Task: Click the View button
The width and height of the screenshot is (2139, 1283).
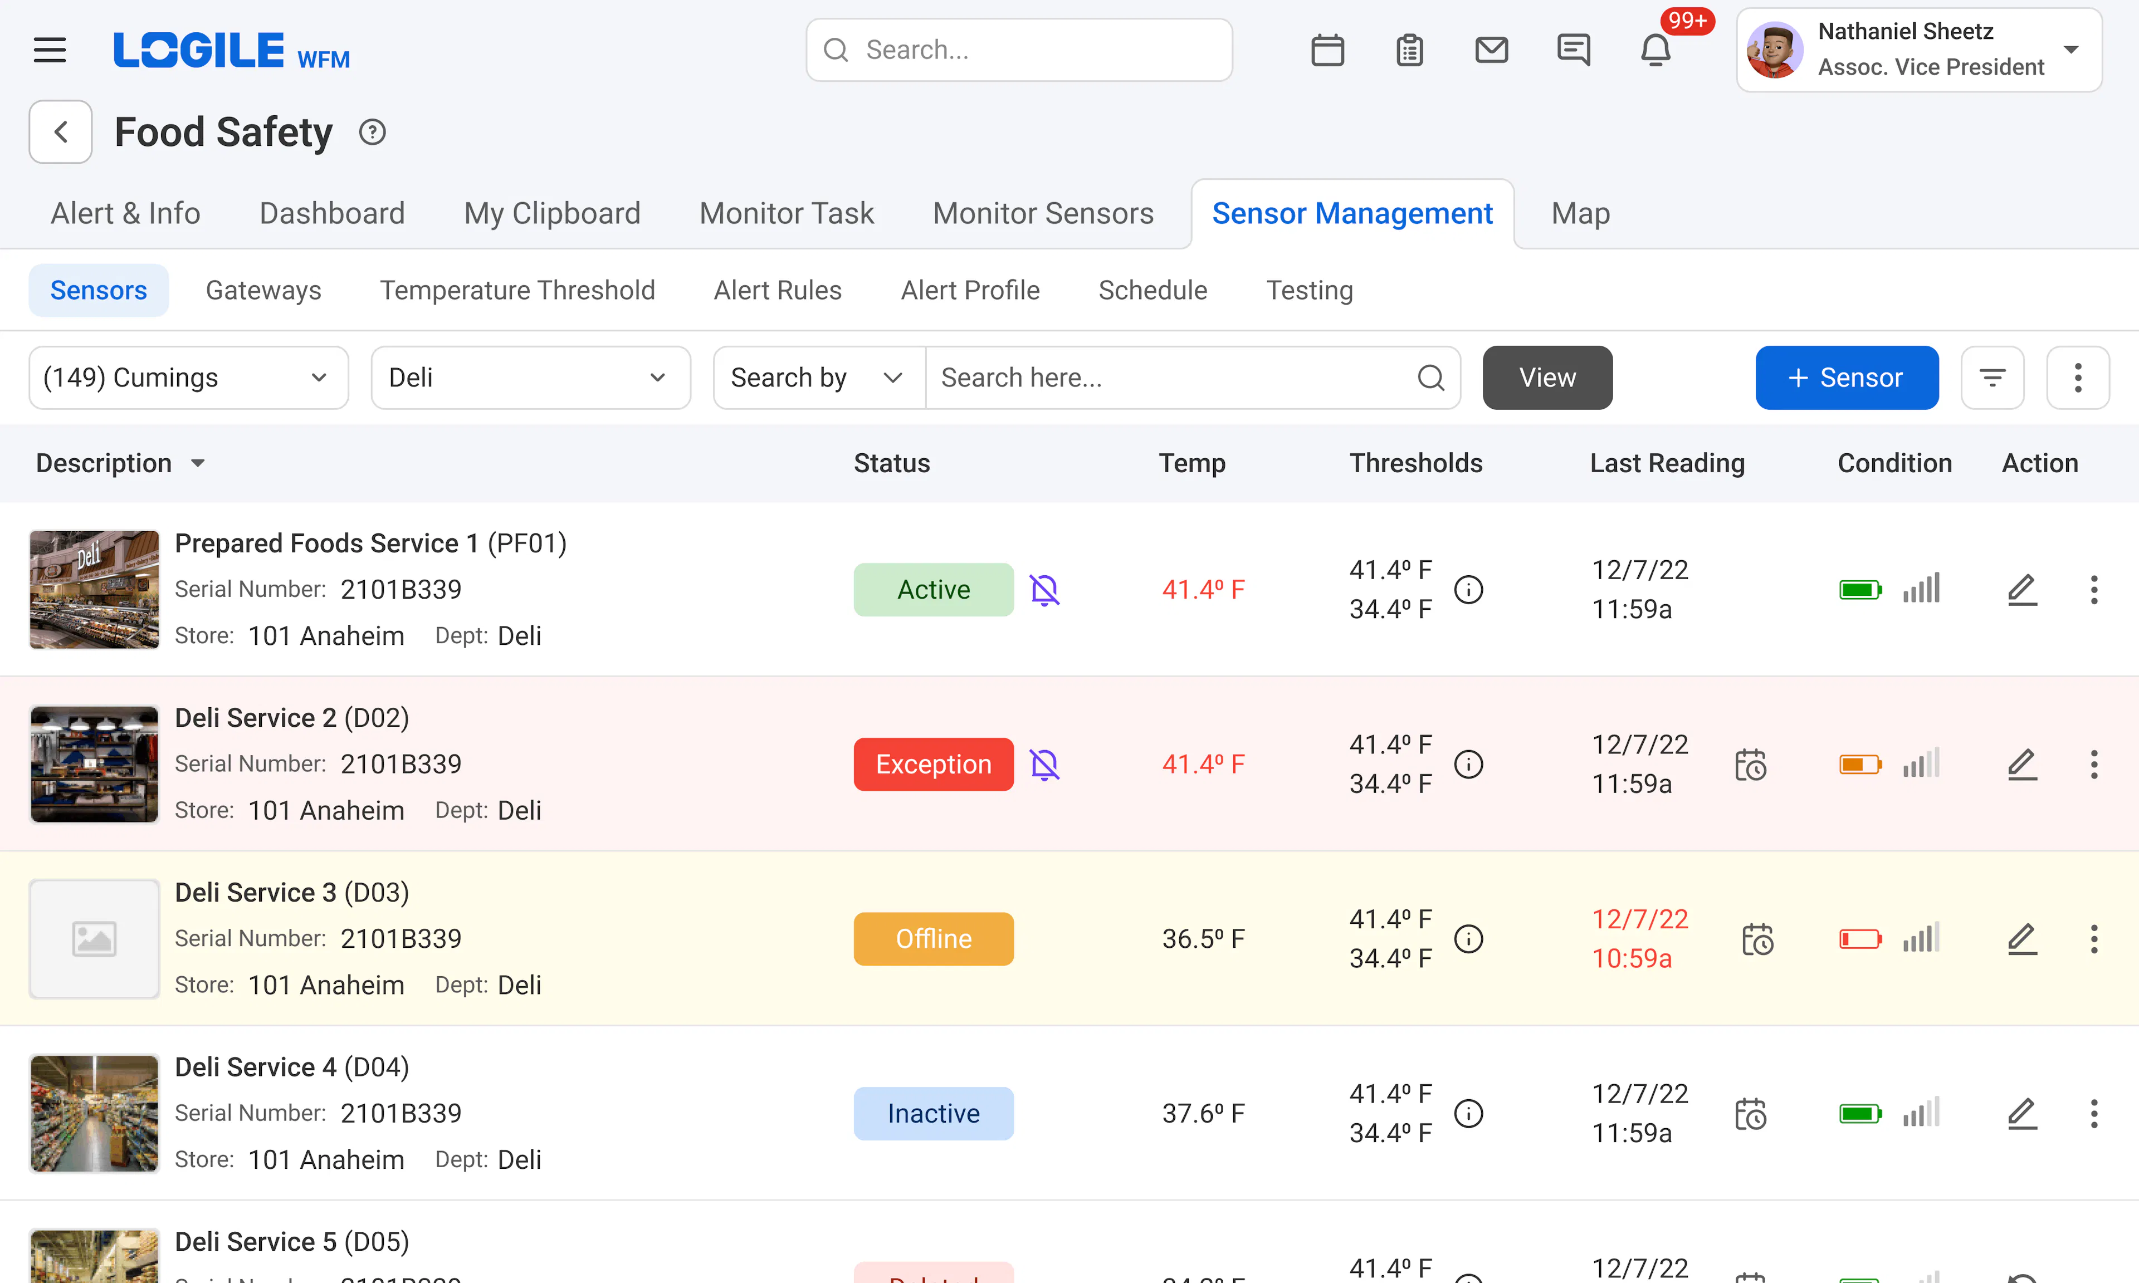Action: [x=1547, y=377]
